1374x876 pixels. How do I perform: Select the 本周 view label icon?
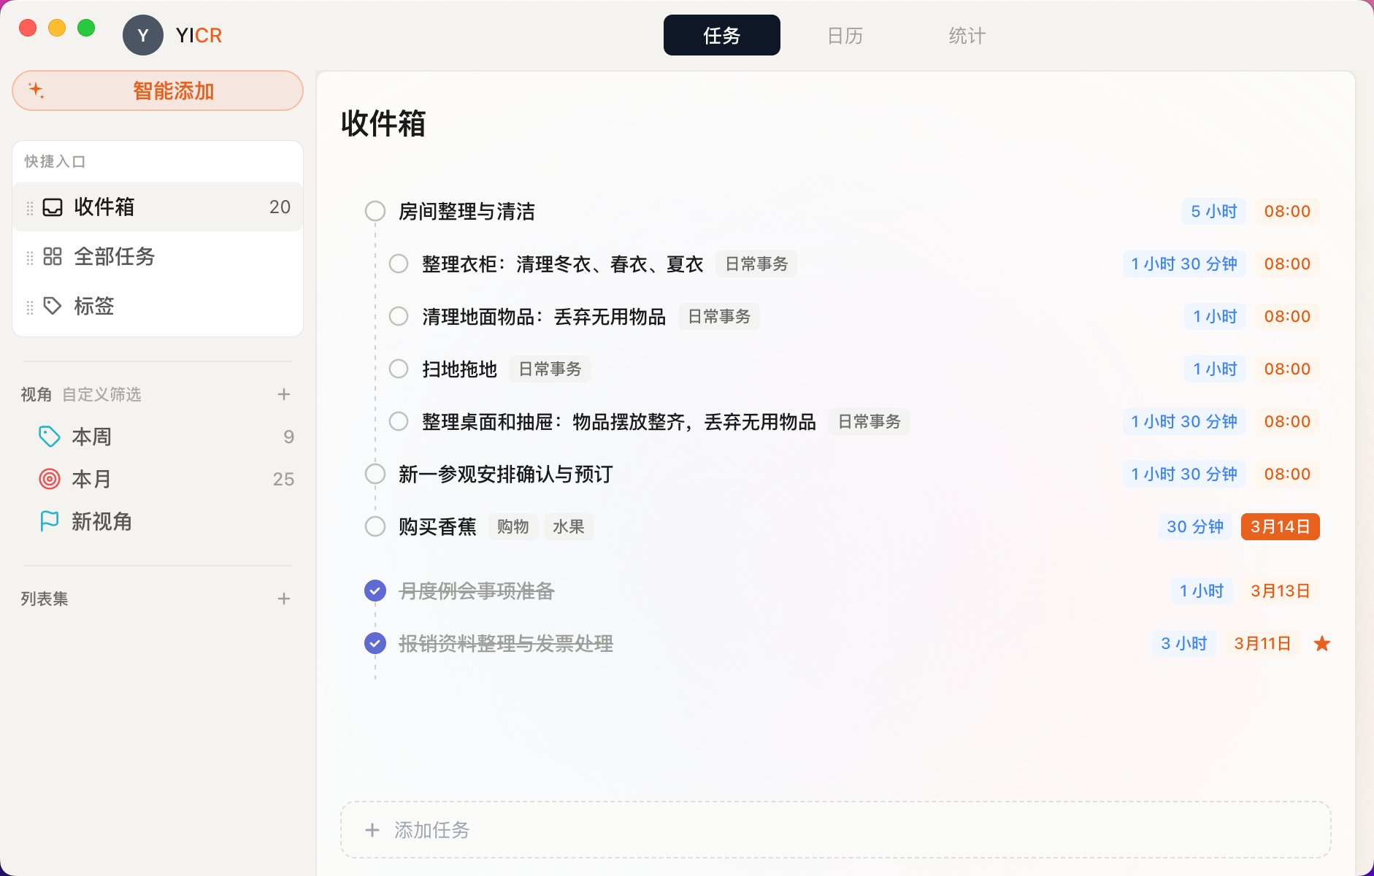point(49,436)
